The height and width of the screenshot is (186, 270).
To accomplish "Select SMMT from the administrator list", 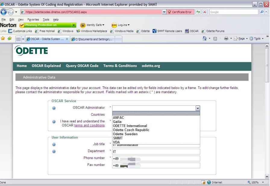I will (x=118, y=138).
